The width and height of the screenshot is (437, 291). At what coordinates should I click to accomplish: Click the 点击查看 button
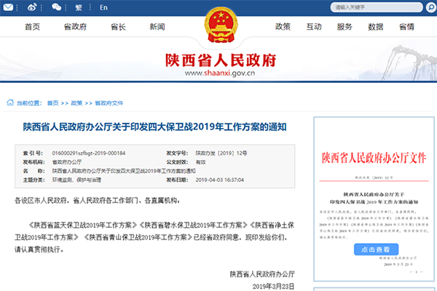point(371,250)
